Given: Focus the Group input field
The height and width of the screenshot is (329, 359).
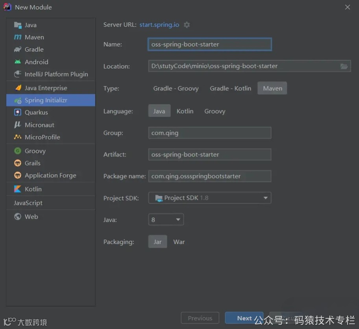Looking at the screenshot, I should 210,133.
